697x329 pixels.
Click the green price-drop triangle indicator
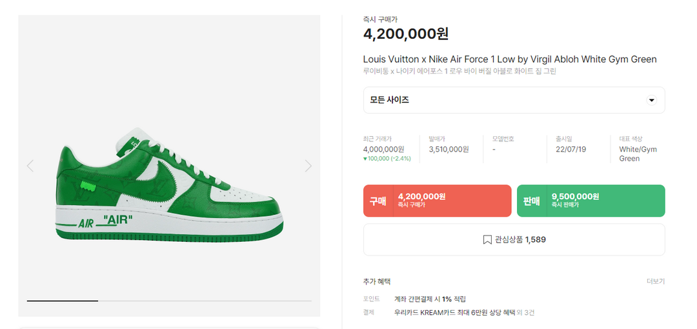(x=365, y=159)
